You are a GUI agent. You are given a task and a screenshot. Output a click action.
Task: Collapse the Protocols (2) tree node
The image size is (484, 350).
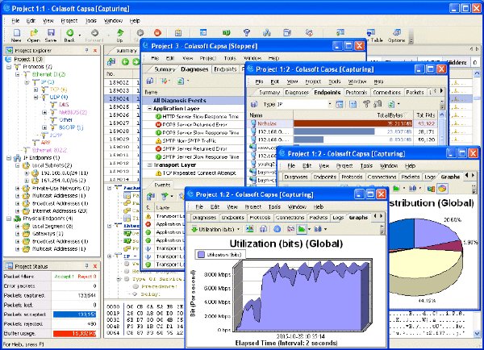pyautogui.click(x=9, y=67)
